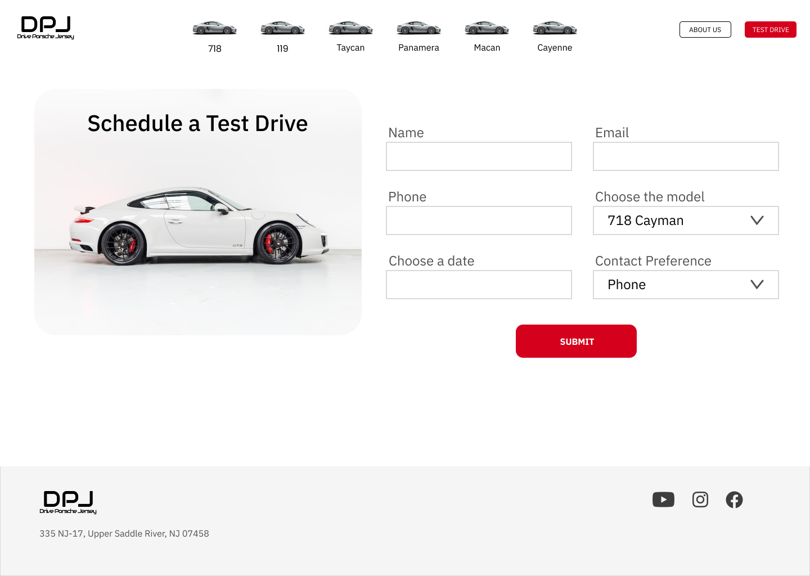Click the Name input field

479,156
